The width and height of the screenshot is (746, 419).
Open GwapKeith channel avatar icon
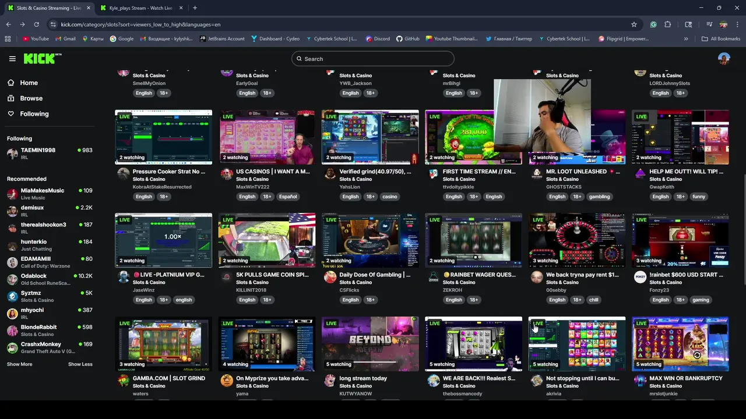pos(640,173)
